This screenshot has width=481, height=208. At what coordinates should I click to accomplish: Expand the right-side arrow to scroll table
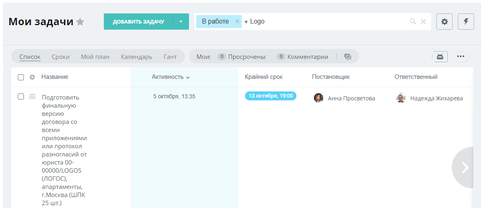pyautogui.click(x=465, y=167)
